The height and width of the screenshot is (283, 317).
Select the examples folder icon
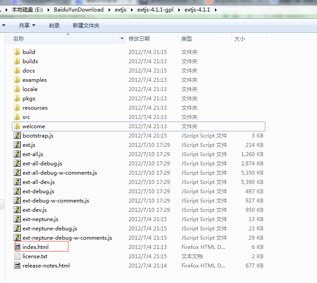pyautogui.click(x=17, y=80)
